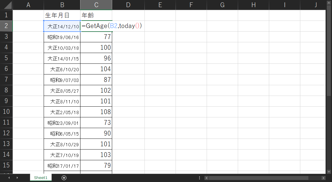Select column F header

coord(191,5)
